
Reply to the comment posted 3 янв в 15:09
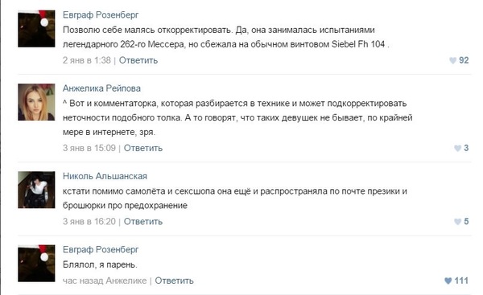pos(143,148)
